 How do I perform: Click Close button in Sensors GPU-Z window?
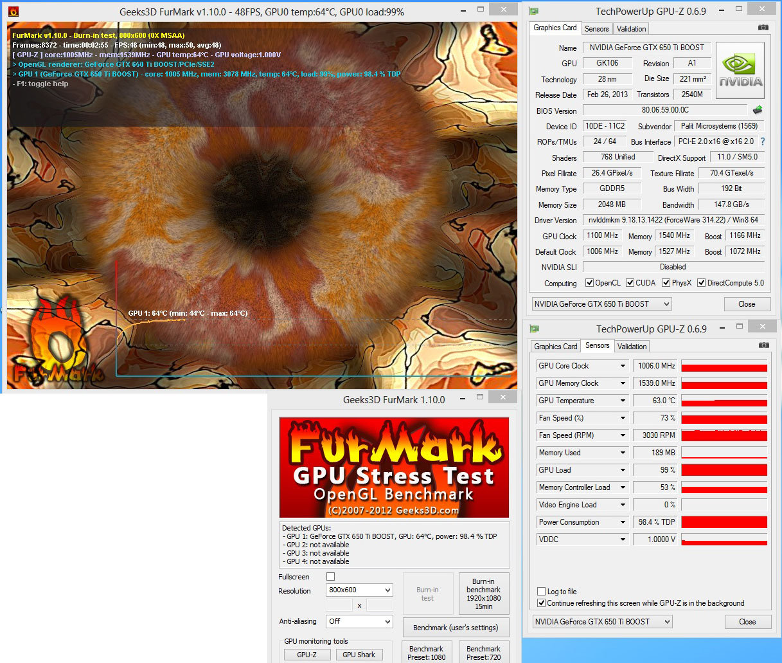pyautogui.click(x=747, y=622)
